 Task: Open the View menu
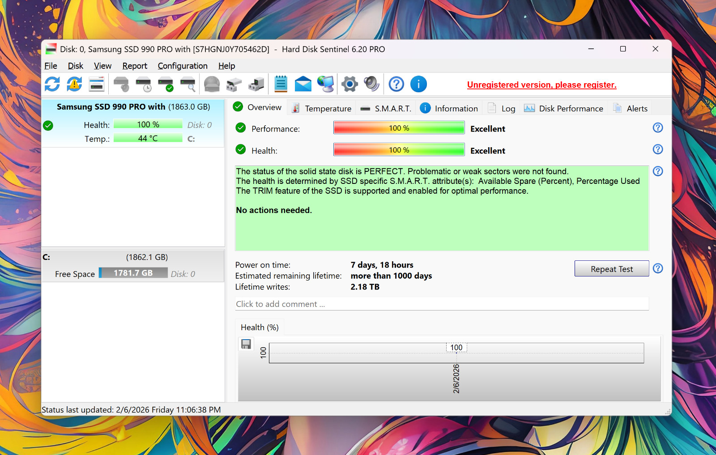102,66
